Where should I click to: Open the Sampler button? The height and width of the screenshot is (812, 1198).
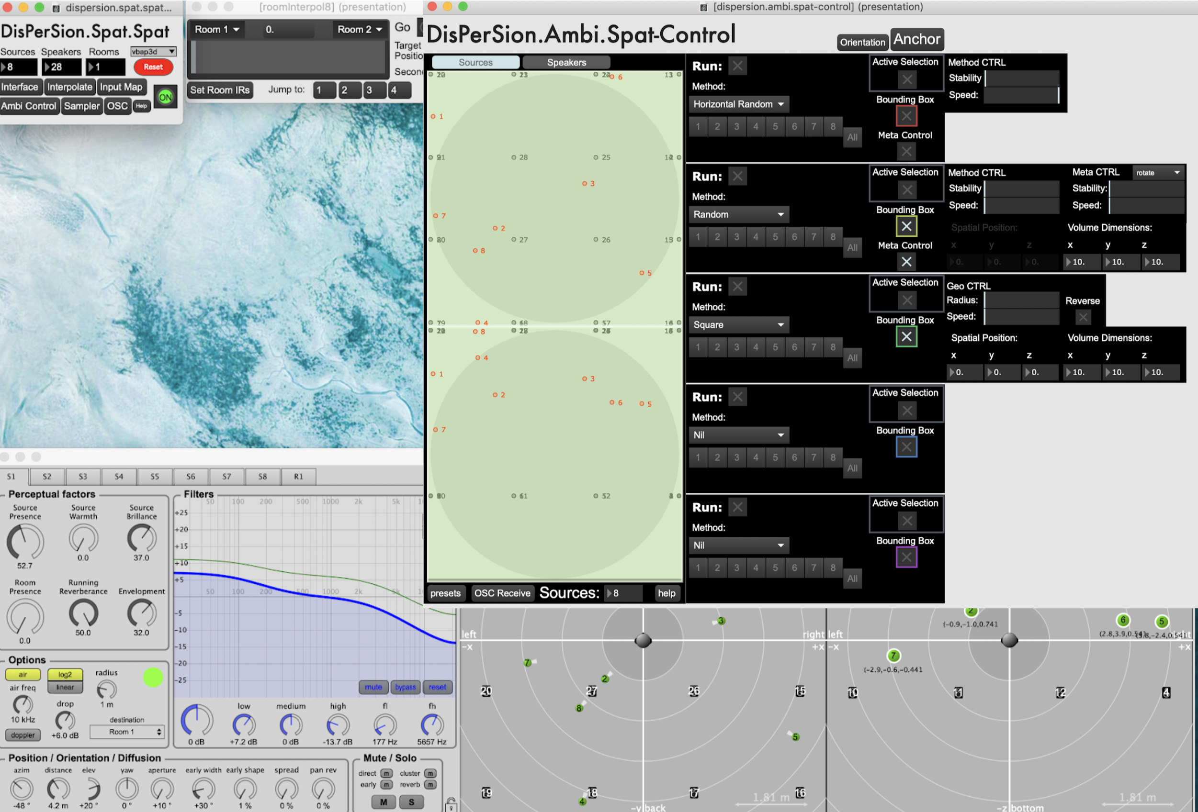pyautogui.click(x=81, y=106)
